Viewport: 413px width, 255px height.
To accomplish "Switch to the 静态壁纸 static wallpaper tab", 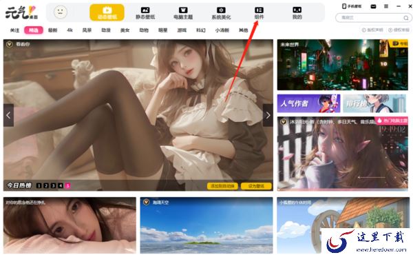I will (145, 13).
